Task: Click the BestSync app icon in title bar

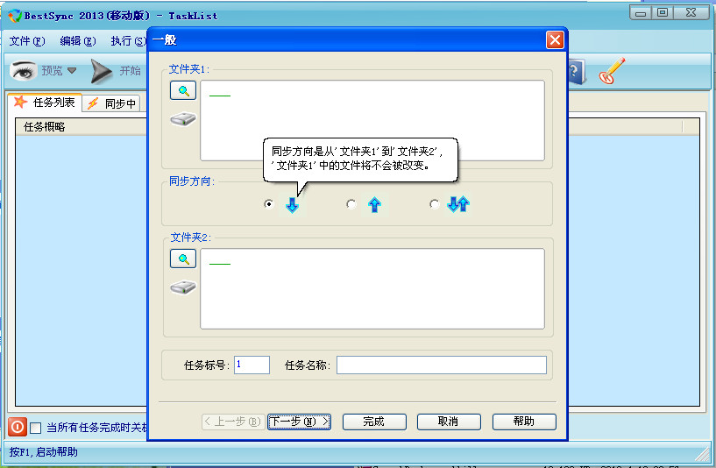Action: (15, 16)
